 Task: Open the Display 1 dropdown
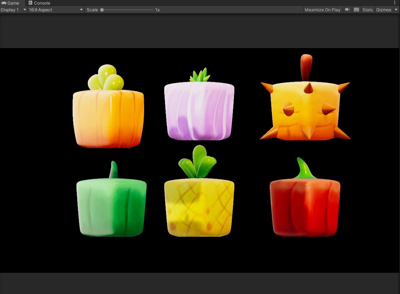tap(13, 10)
